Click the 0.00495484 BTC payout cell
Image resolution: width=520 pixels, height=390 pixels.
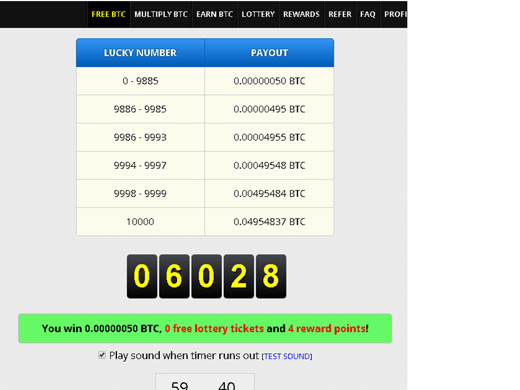coord(269,194)
